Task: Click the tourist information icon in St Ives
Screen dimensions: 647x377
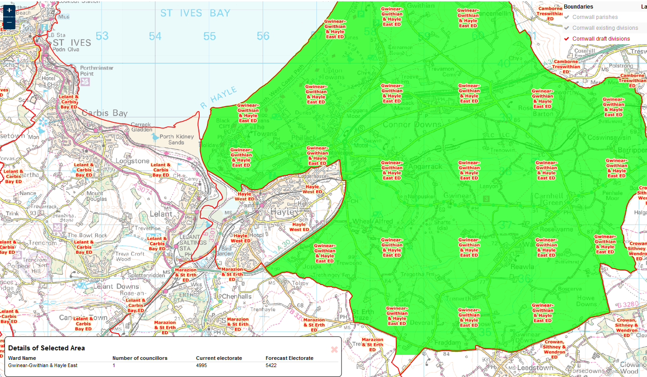Action: [44, 27]
